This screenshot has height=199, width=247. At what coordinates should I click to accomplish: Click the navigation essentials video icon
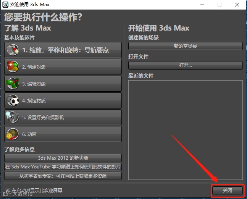coord(13,50)
